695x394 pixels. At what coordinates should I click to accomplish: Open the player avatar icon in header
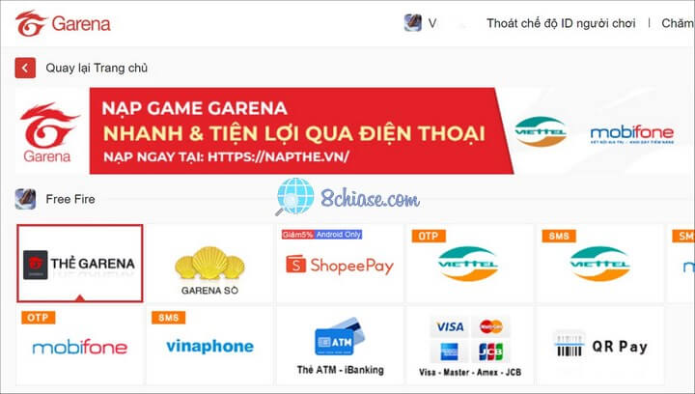413,22
